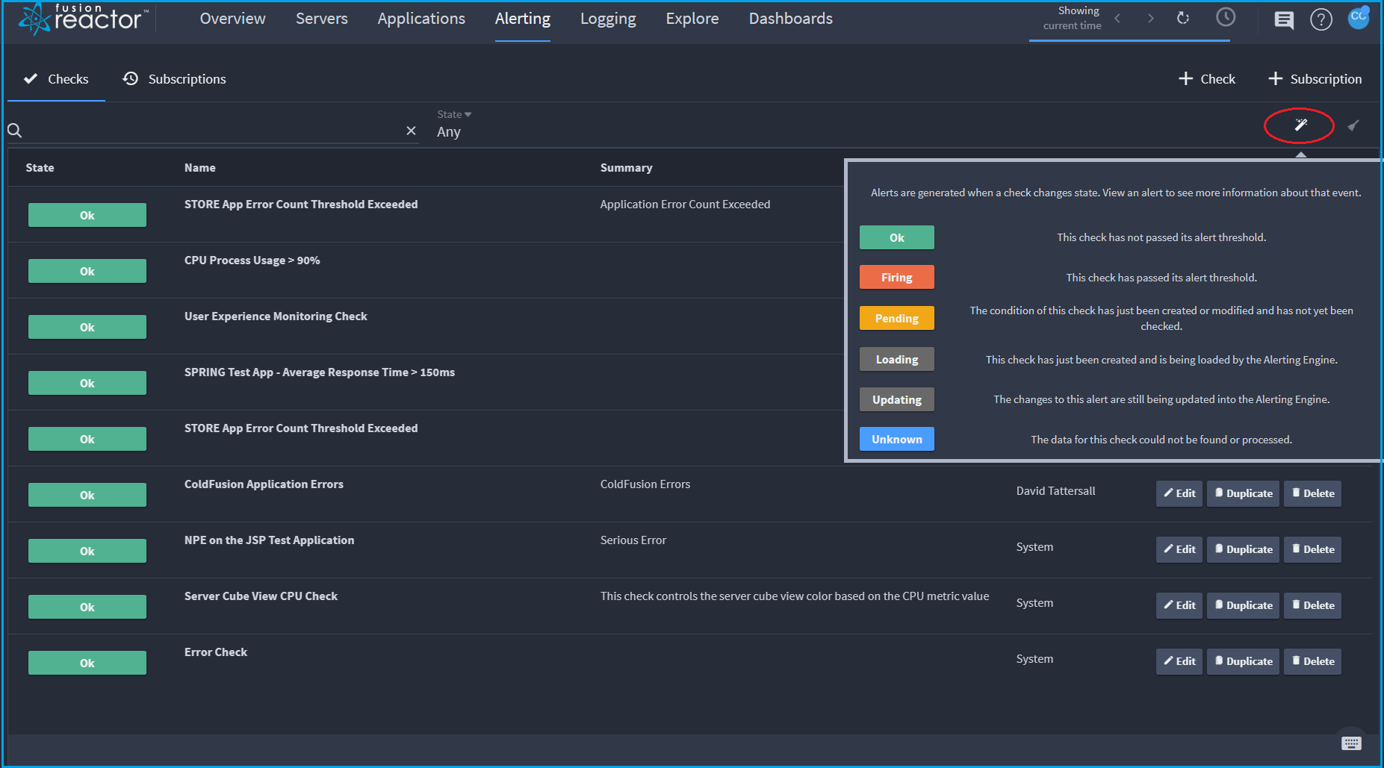Open CPU Process Usage > 90% check

click(x=252, y=260)
